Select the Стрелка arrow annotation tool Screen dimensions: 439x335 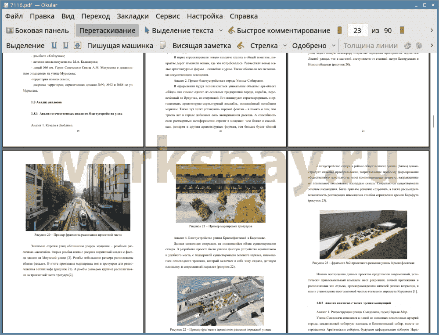pyautogui.click(x=264, y=46)
